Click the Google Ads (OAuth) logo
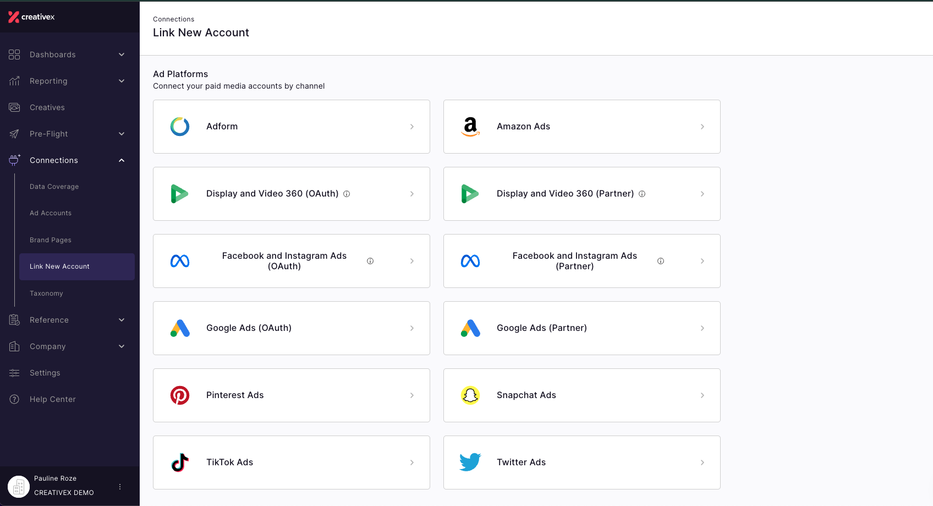 180,328
